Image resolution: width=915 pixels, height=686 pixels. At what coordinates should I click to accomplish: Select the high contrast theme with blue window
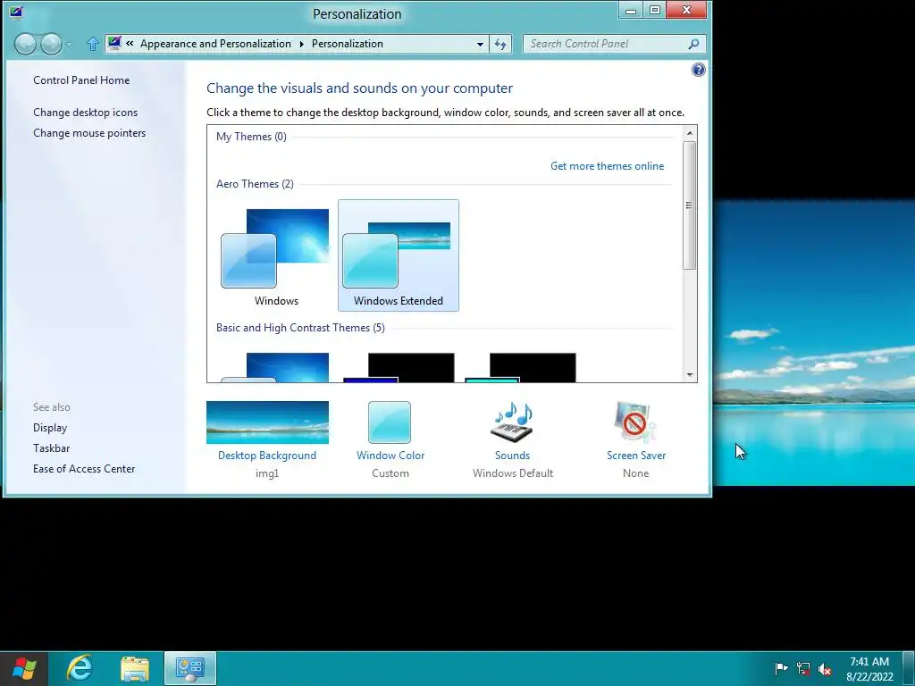pyautogui.click(x=398, y=367)
